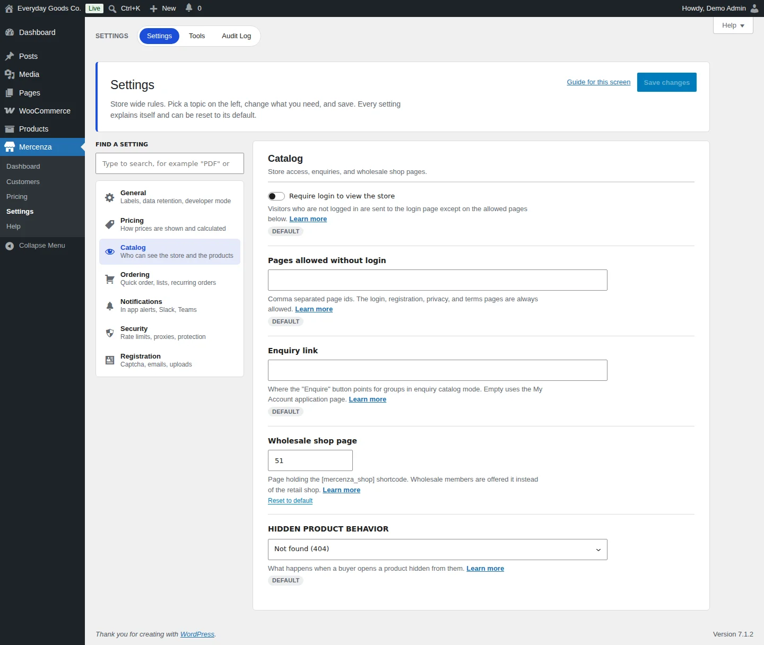Click the Dashboard gauge icon in sidebar
Viewport: 764px width, 645px height.
coord(10,32)
